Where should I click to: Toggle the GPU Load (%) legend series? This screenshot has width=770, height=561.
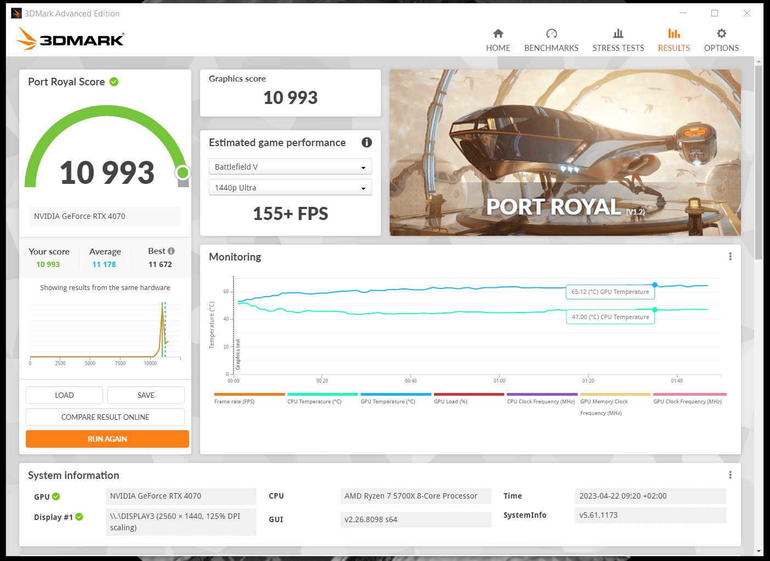(469, 398)
